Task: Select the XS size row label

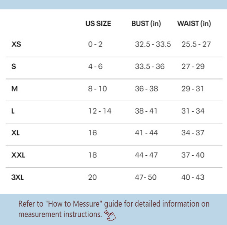Action: pos(16,44)
